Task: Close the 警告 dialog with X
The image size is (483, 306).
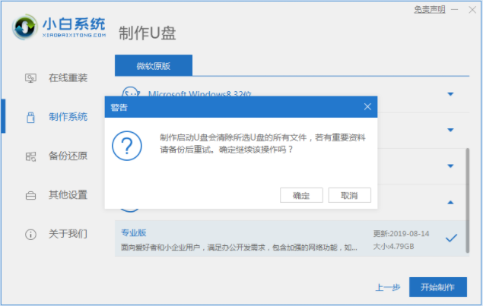Action: pos(368,107)
